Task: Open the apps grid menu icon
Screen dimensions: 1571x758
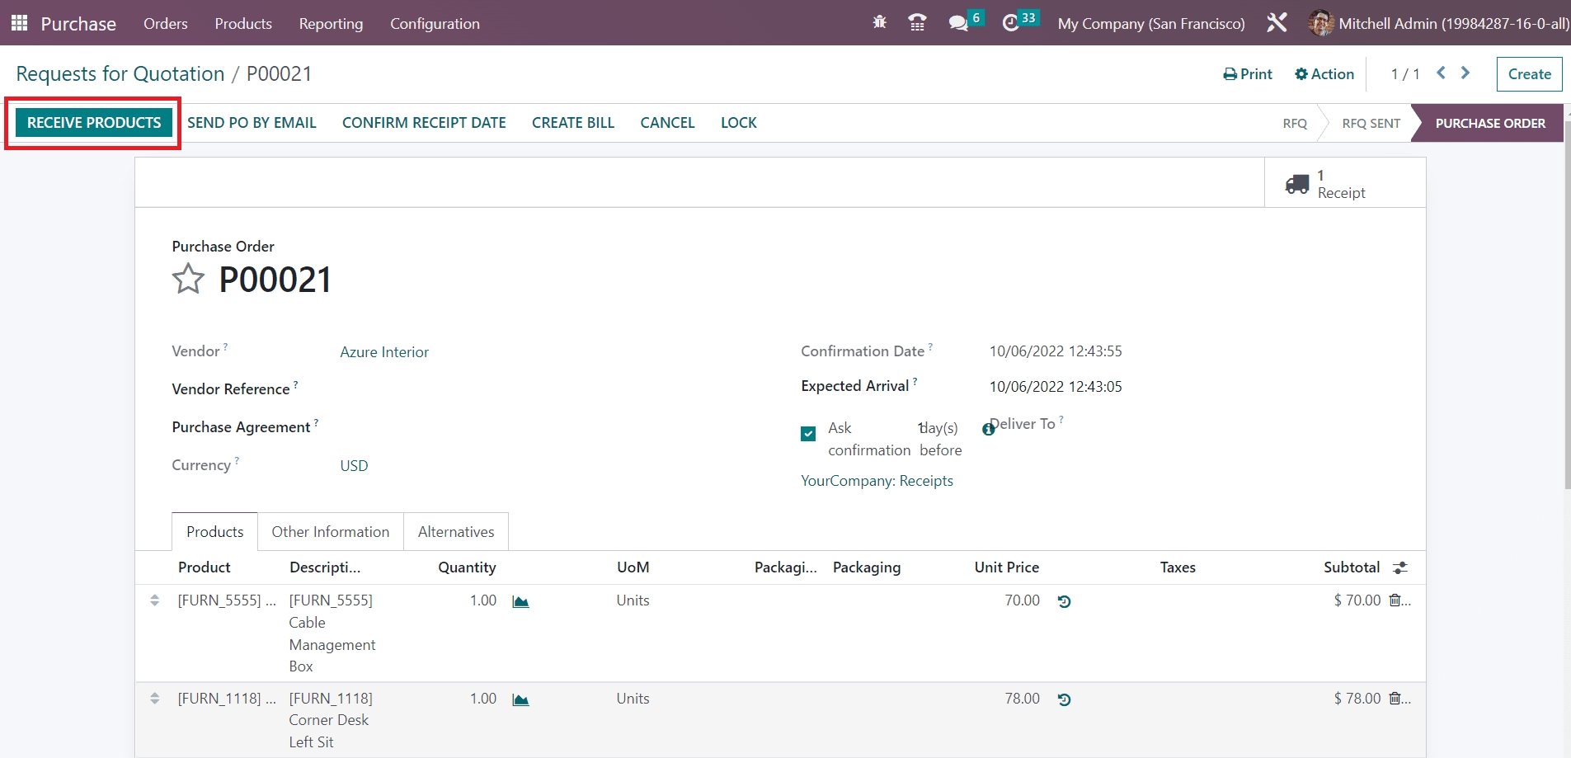Action: tap(20, 22)
